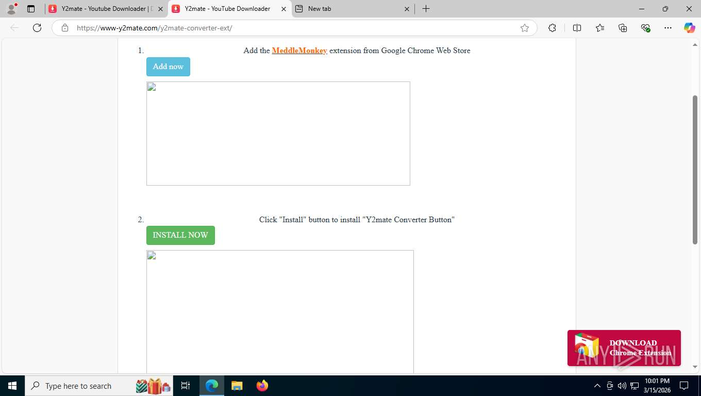The height and width of the screenshot is (396, 701).
Task: Open Settings and more menu
Action: 668,28
